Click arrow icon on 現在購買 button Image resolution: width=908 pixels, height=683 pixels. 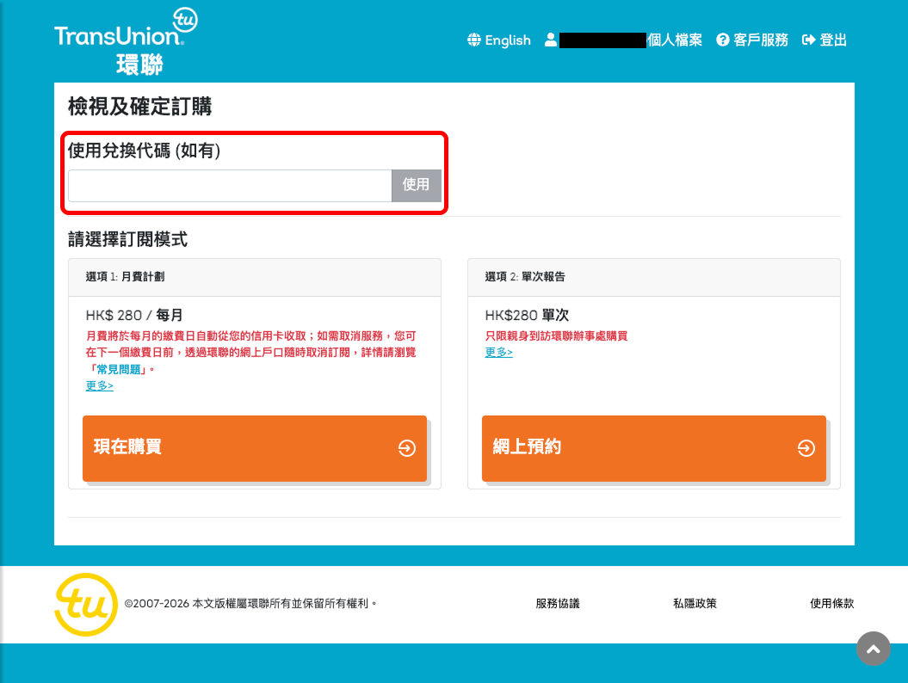pyautogui.click(x=407, y=448)
